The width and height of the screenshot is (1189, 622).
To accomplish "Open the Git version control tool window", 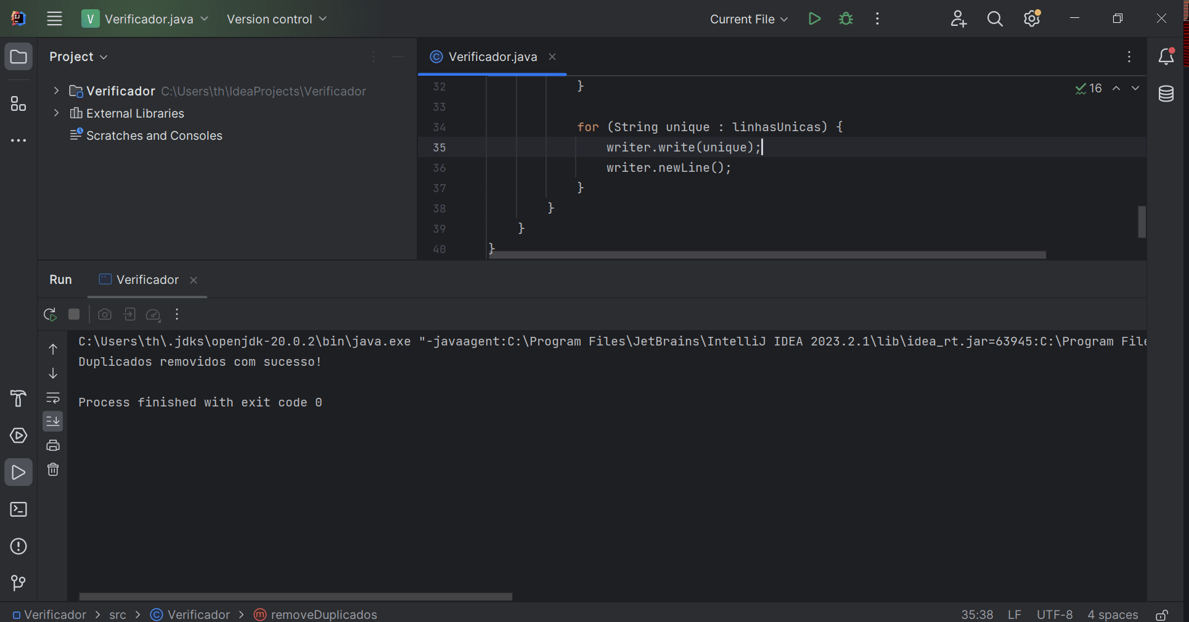I will click(18, 583).
